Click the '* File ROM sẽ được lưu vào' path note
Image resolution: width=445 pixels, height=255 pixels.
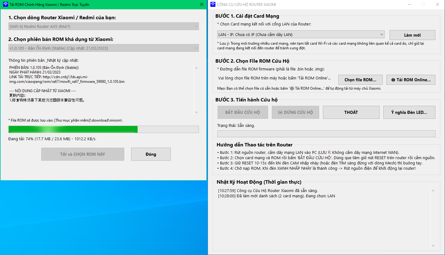point(65,120)
